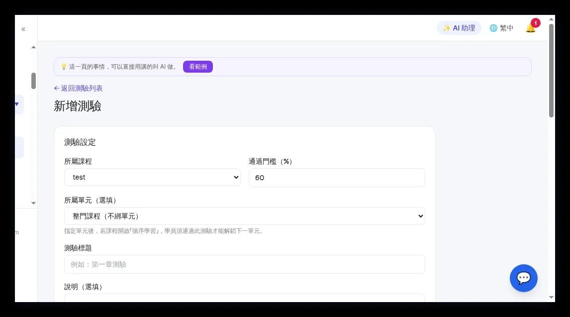The width and height of the screenshot is (570, 317).
Task: Collapse the sidebar with the double chevron
Action: pyautogui.click(x=23, y=29)
